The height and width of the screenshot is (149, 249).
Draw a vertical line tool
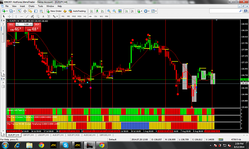click(16, 16)
